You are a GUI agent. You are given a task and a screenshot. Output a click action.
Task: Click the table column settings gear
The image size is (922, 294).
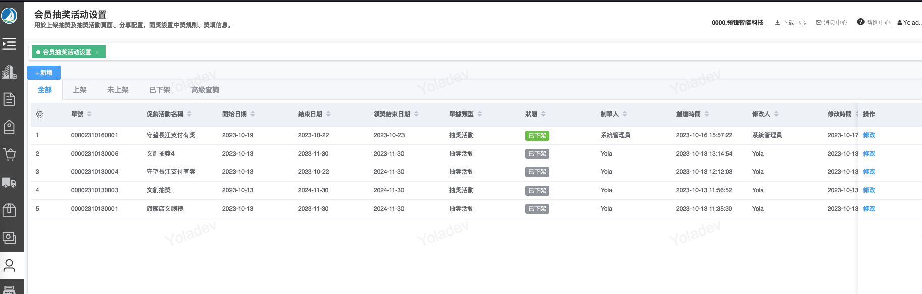pos(40,114)
